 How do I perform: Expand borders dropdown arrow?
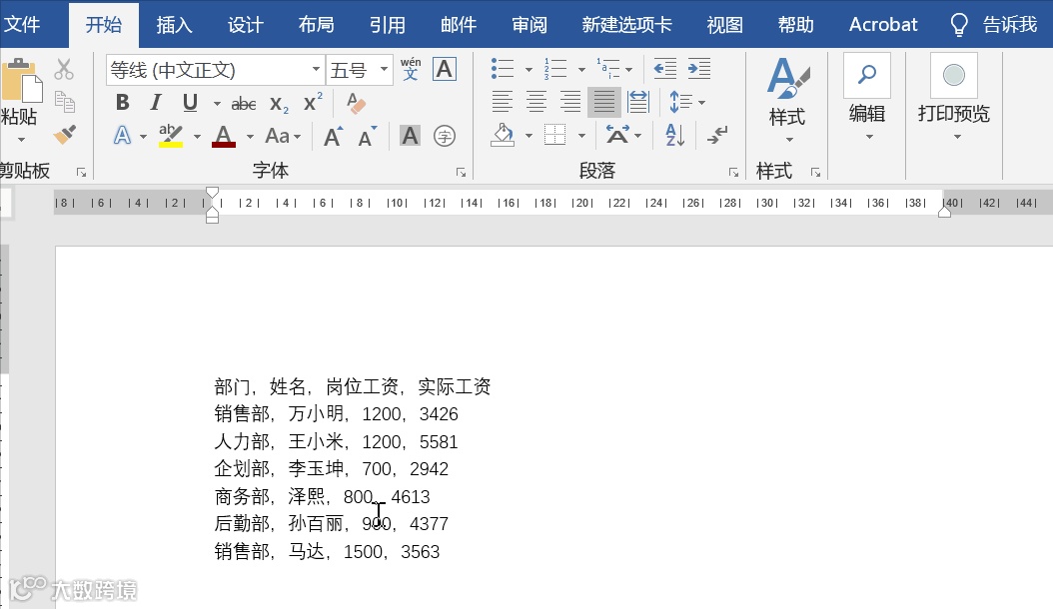pos(581,136)
